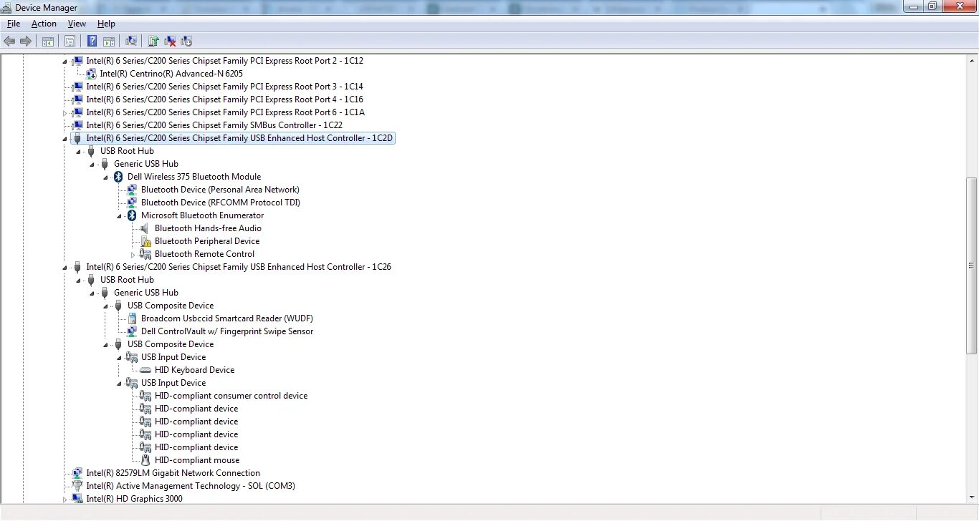The height and width of the screenshot is (521, 979).
Task: Click the SMBus Controller - 1C22 device icon
Action: [x=77, y=125]
